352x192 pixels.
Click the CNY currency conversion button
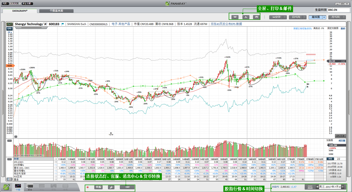coord(127,187)
